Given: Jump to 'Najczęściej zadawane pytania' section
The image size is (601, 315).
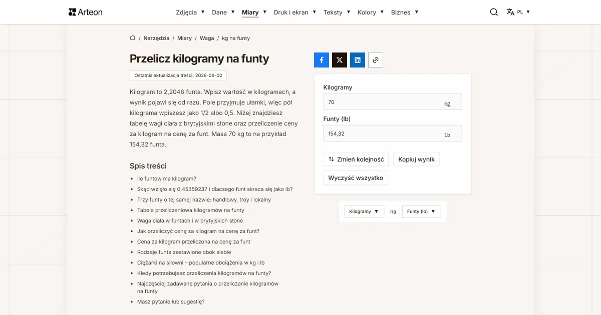Looking at the screenshot, I should coord(208,287).
